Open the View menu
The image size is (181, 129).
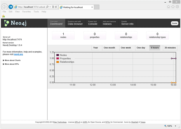click(17, 12)
